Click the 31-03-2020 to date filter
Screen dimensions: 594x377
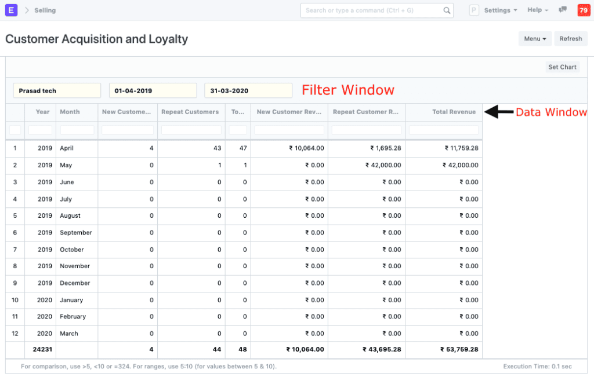pyautogui.click(x=248, y=91)
